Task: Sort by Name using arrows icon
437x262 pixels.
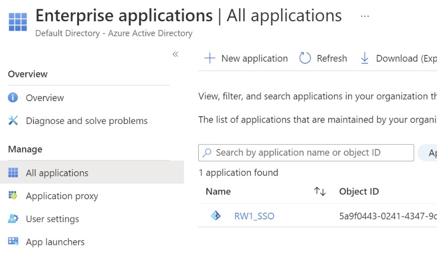Action: point(320,191)
